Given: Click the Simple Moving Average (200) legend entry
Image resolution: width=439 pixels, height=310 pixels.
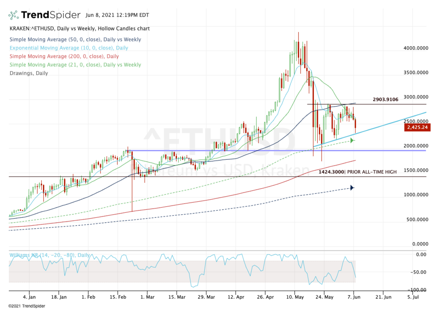Looking at the screenshot, I should tap(64, 56).
